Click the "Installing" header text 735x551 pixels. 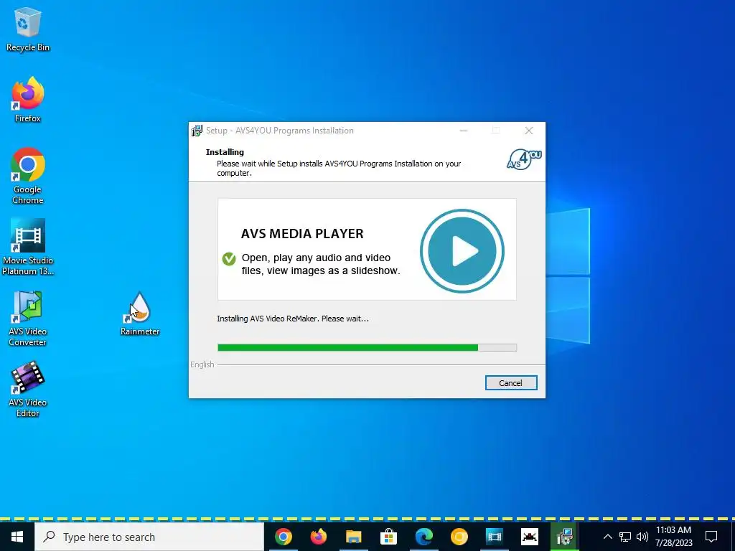[225, 152]
